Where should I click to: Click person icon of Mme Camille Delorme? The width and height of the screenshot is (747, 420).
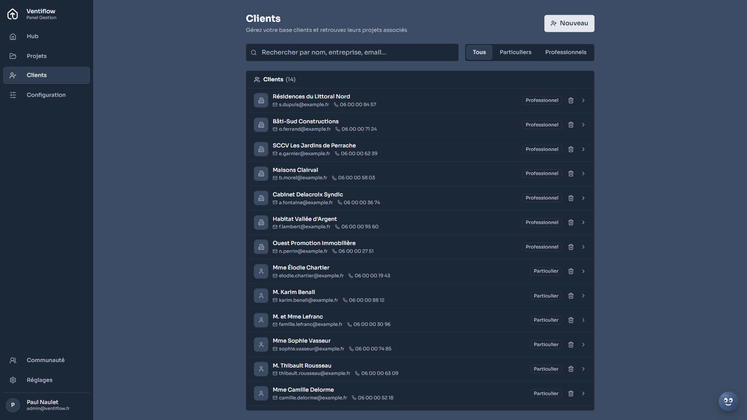click(x=261, y=394)
